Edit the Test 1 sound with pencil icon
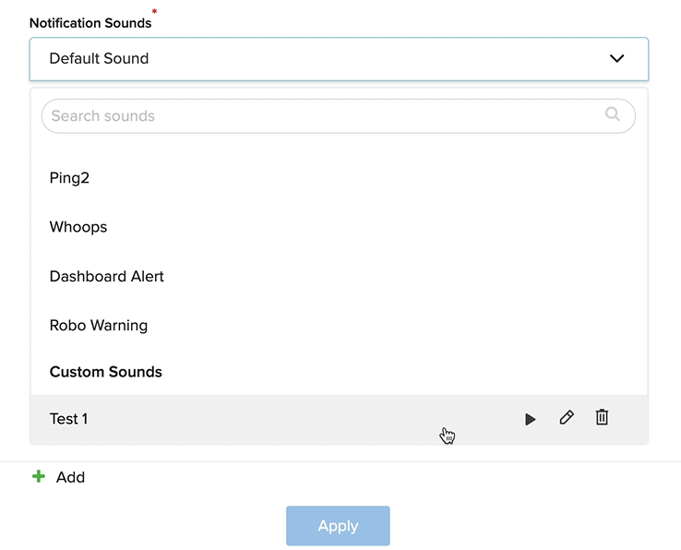 pos(567,417)
